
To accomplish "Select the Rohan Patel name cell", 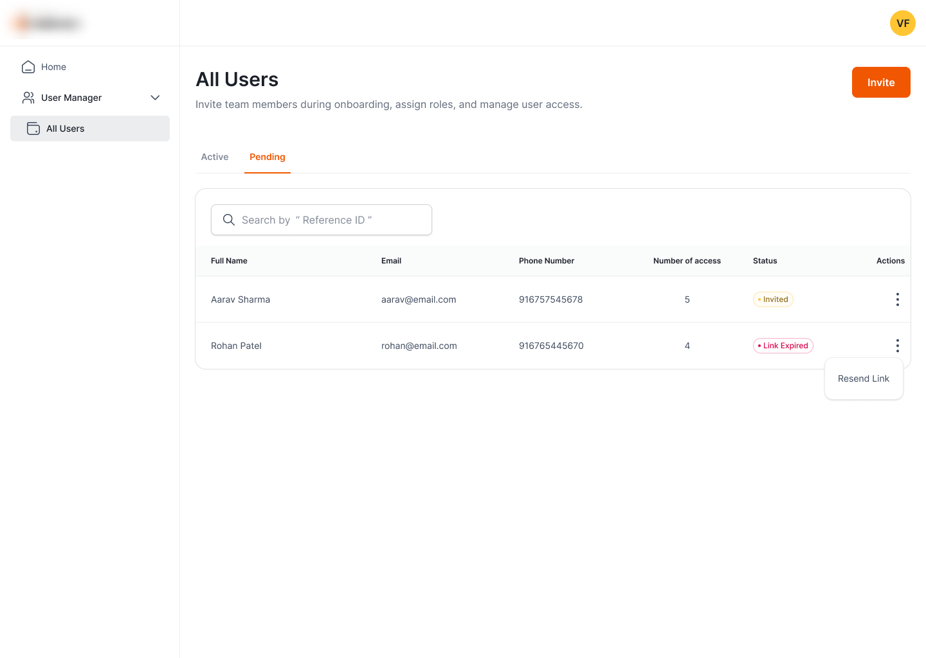I will [236, 346].
